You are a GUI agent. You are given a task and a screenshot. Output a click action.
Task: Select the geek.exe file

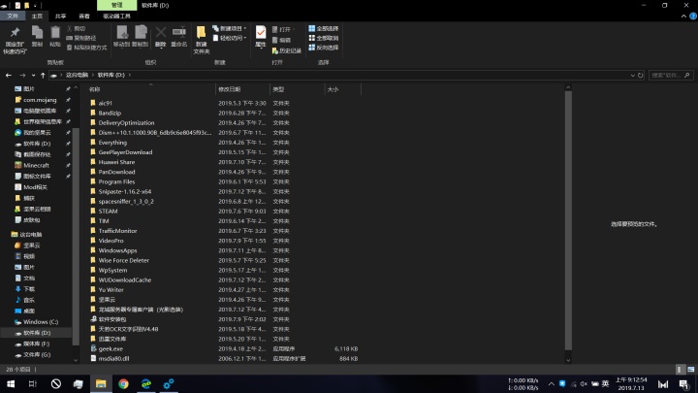[111, 349]
